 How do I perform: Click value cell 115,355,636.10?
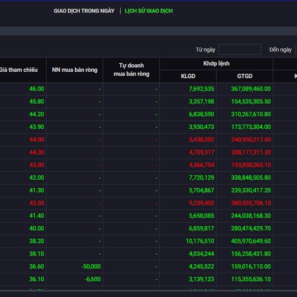click(x=251, y=279)
